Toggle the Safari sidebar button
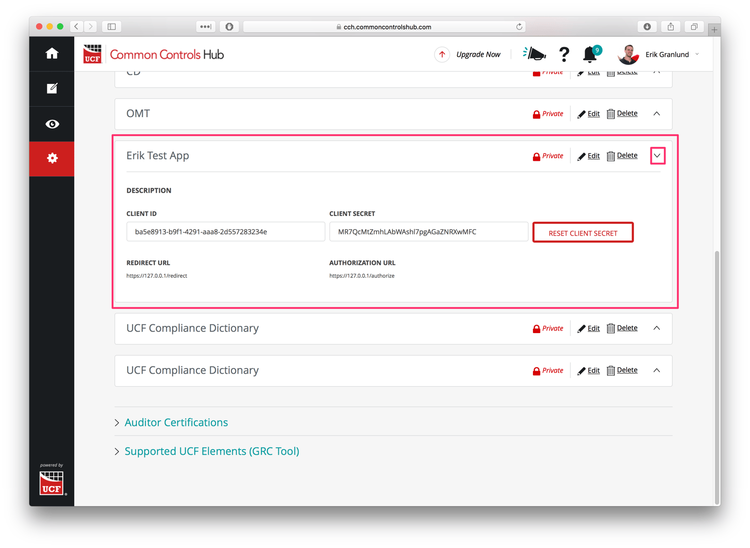 [111, 26]
